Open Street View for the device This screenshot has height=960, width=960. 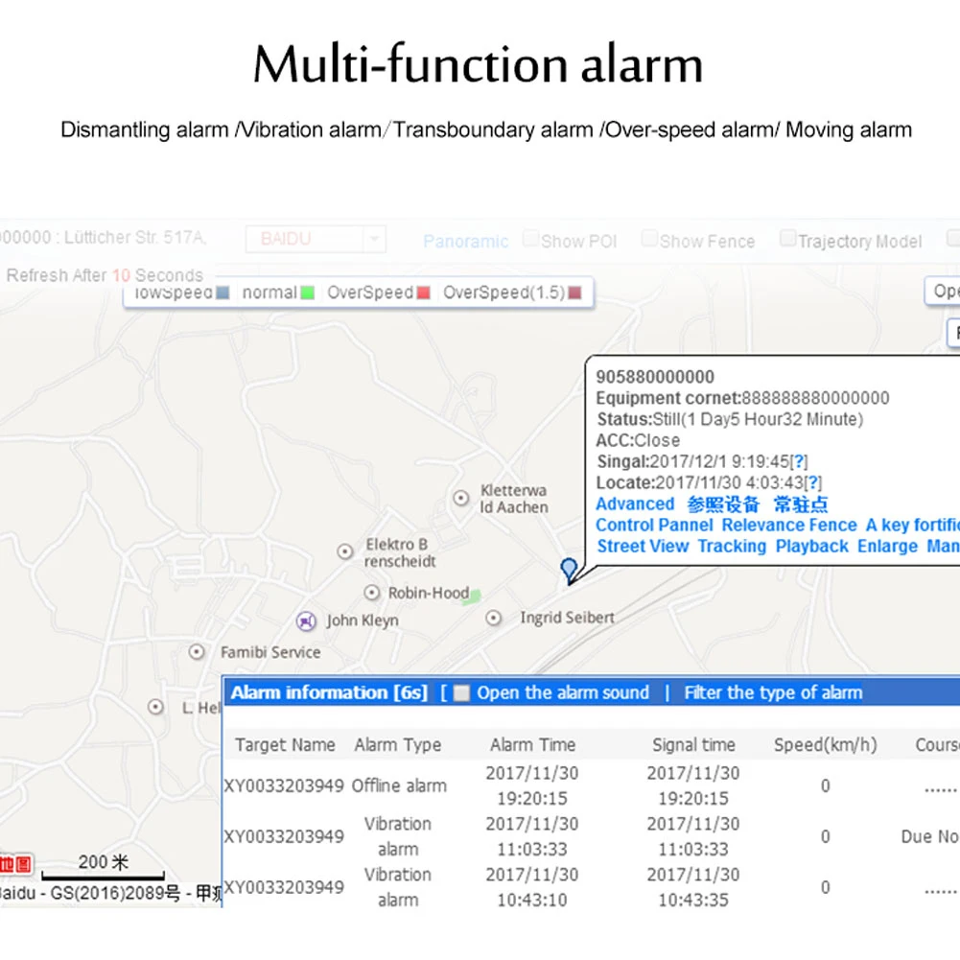point(643,546)
